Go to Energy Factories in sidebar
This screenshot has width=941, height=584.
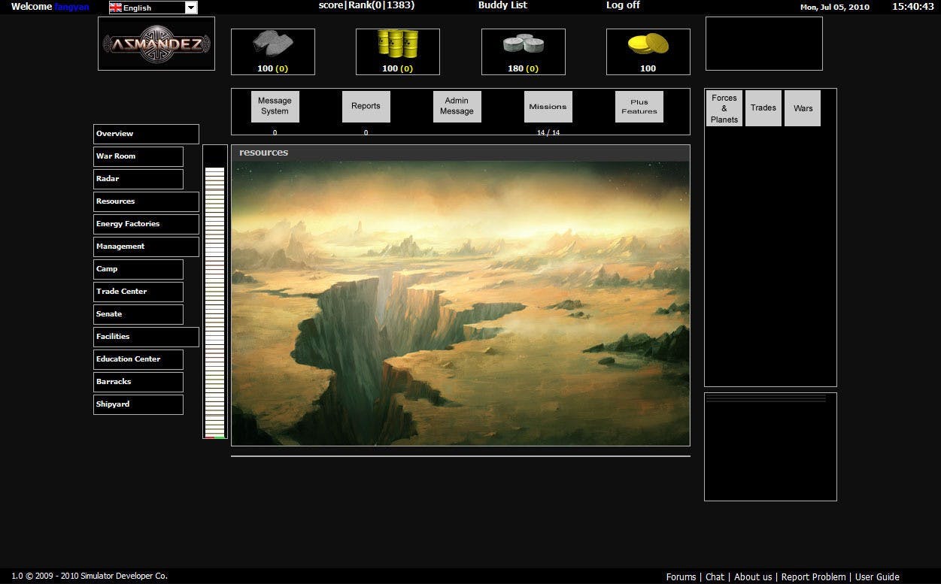(146, 224)
